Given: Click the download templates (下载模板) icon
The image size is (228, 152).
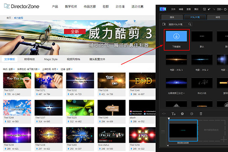Looking at the screenshot, I should (176, 36).
